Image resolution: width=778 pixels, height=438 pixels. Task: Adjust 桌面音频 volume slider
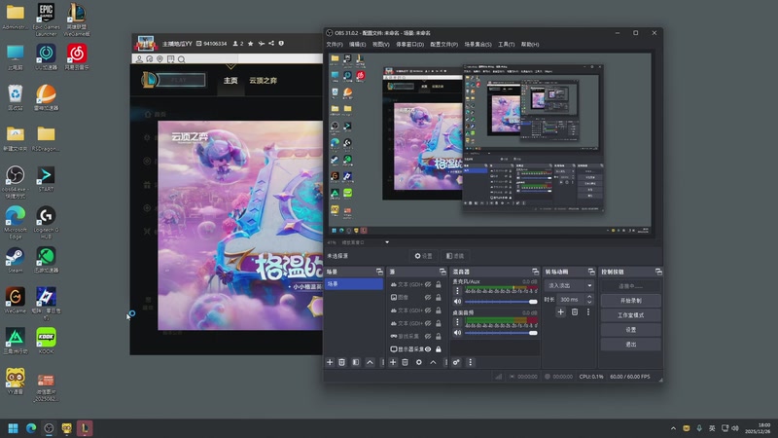(x=501, y=333)
